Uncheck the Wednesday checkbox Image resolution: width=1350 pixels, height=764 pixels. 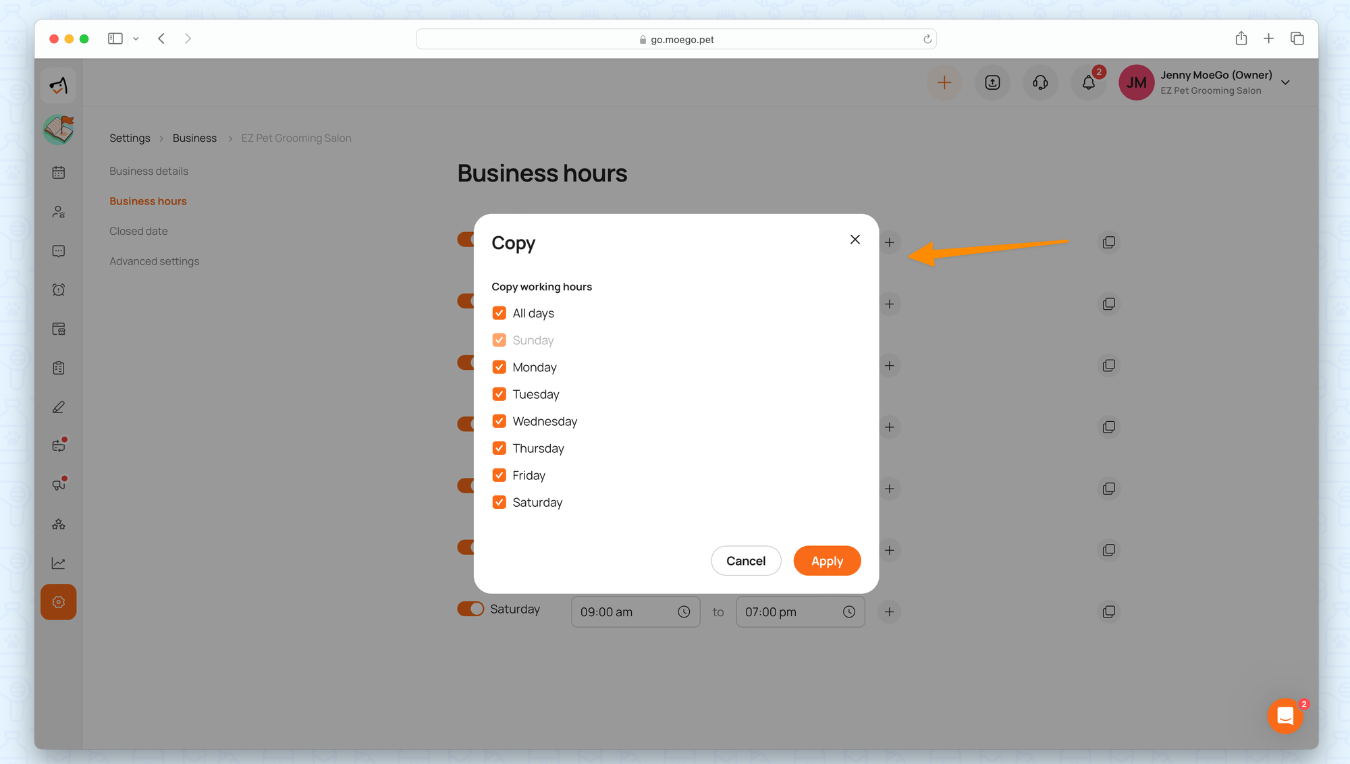[x=499, y=421]
